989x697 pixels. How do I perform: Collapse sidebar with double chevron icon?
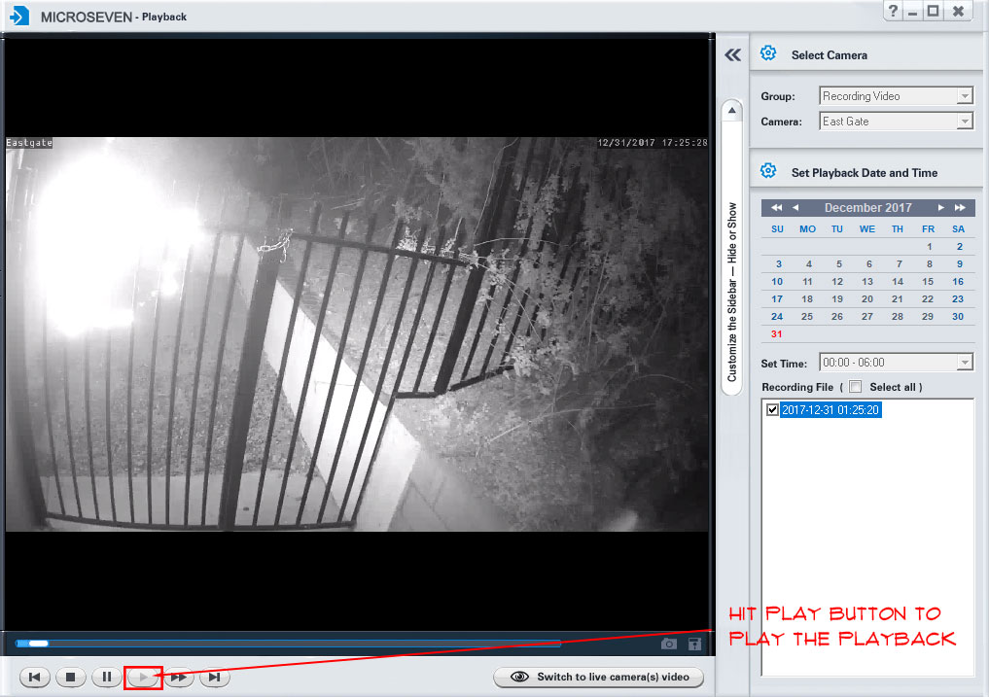tap(733, 55)
